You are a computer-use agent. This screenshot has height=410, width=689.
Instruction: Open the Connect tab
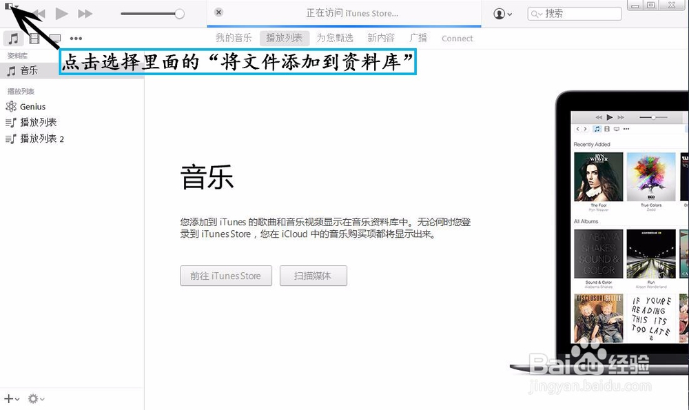click(457, 39)
